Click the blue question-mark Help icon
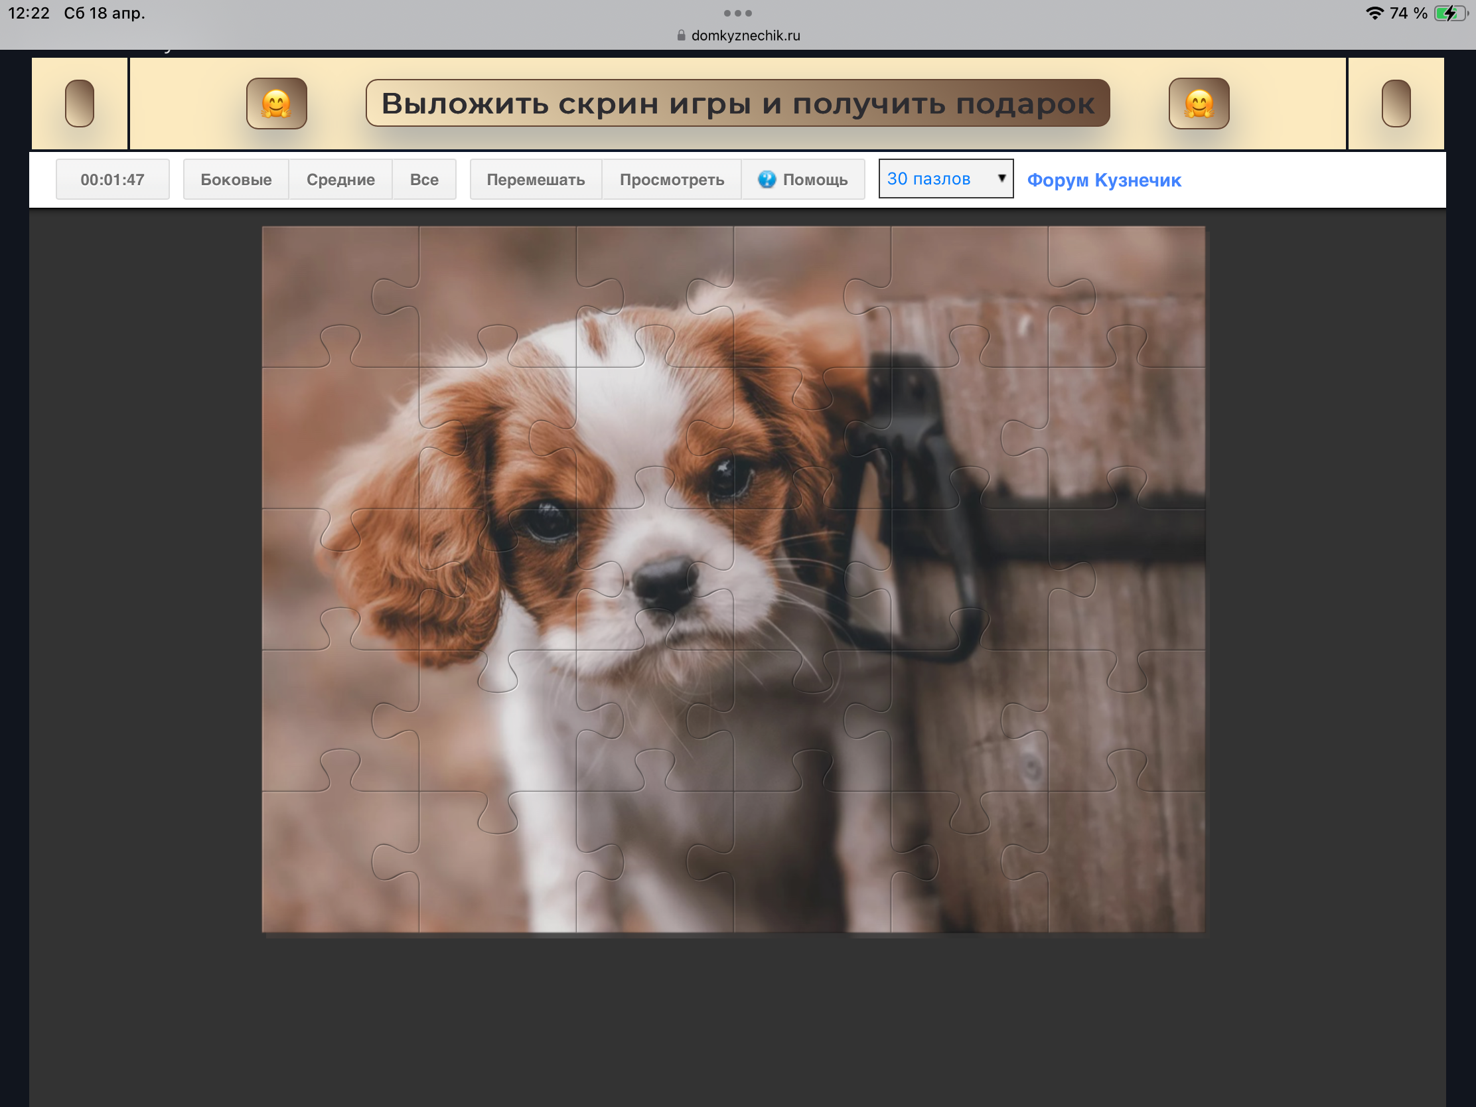 (x=767, y=179)
